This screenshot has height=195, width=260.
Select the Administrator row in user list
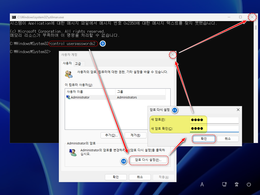(116, 97)
